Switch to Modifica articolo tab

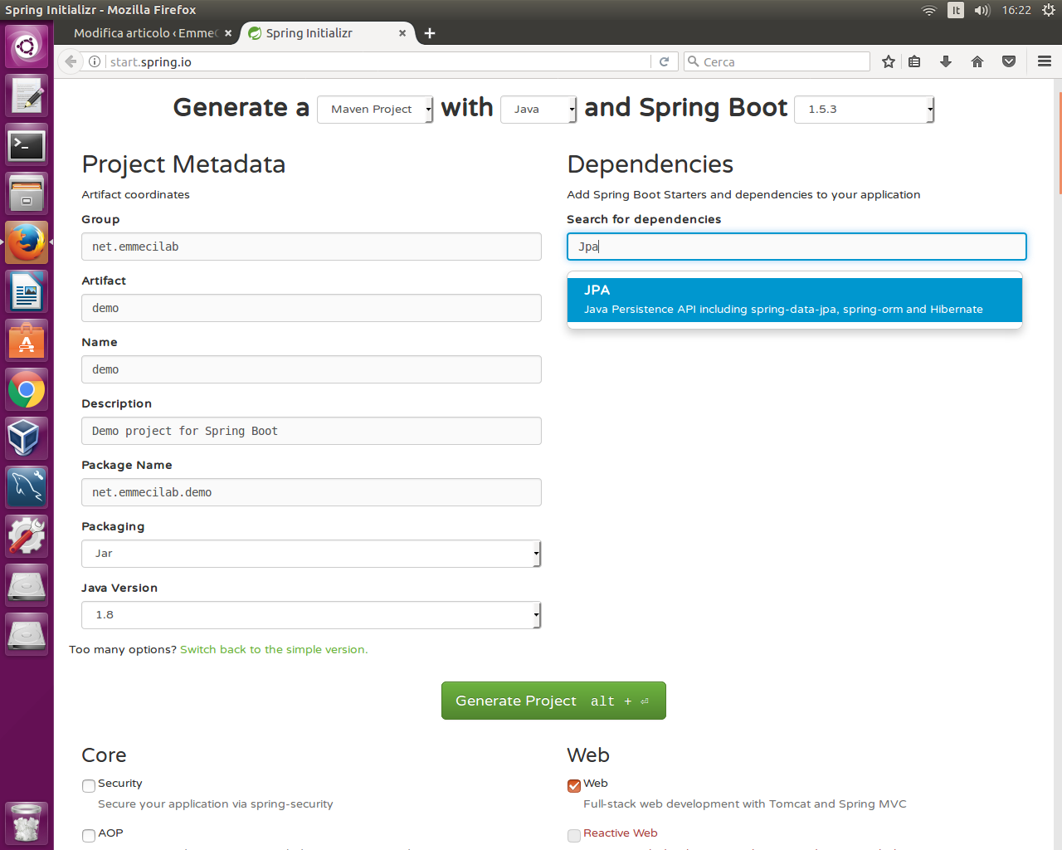pyautogui.click(x=145, y=33)
